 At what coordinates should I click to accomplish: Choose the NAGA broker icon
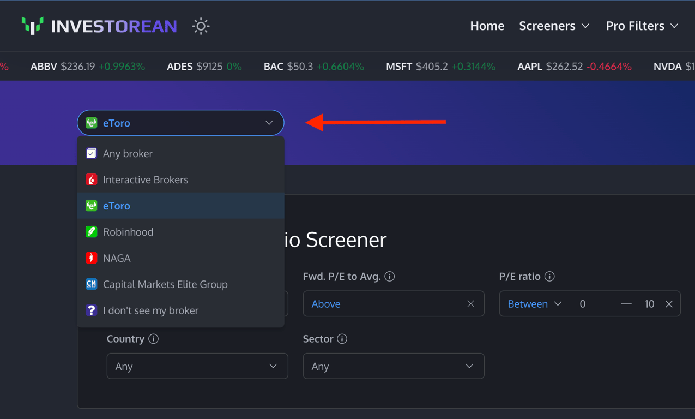(92, 258)
